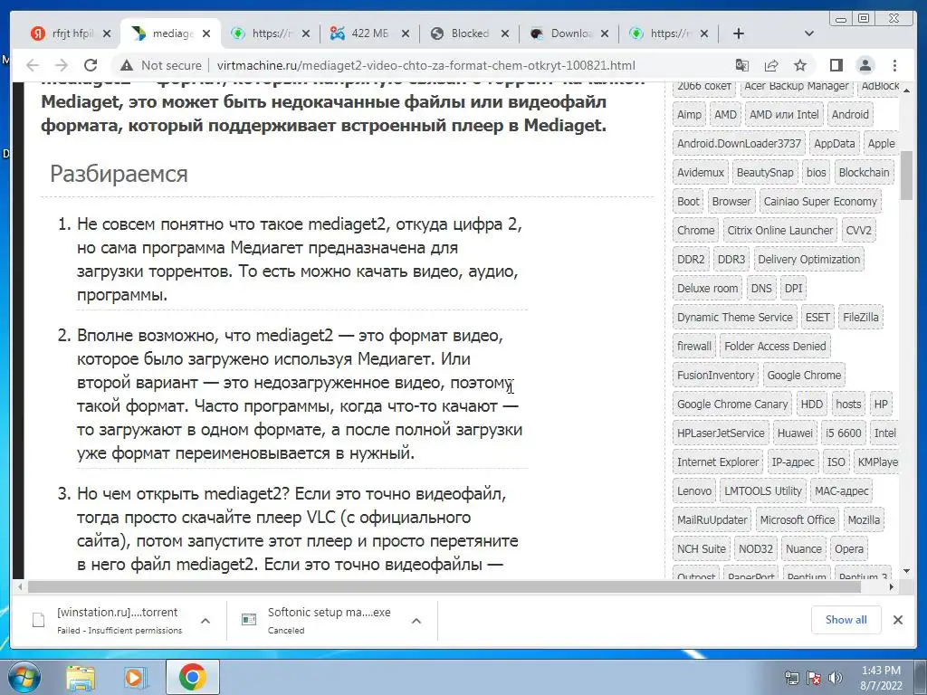Click the Action Center flag icon
This screenshot has width=927, height=695.
[x=814, y=678]
